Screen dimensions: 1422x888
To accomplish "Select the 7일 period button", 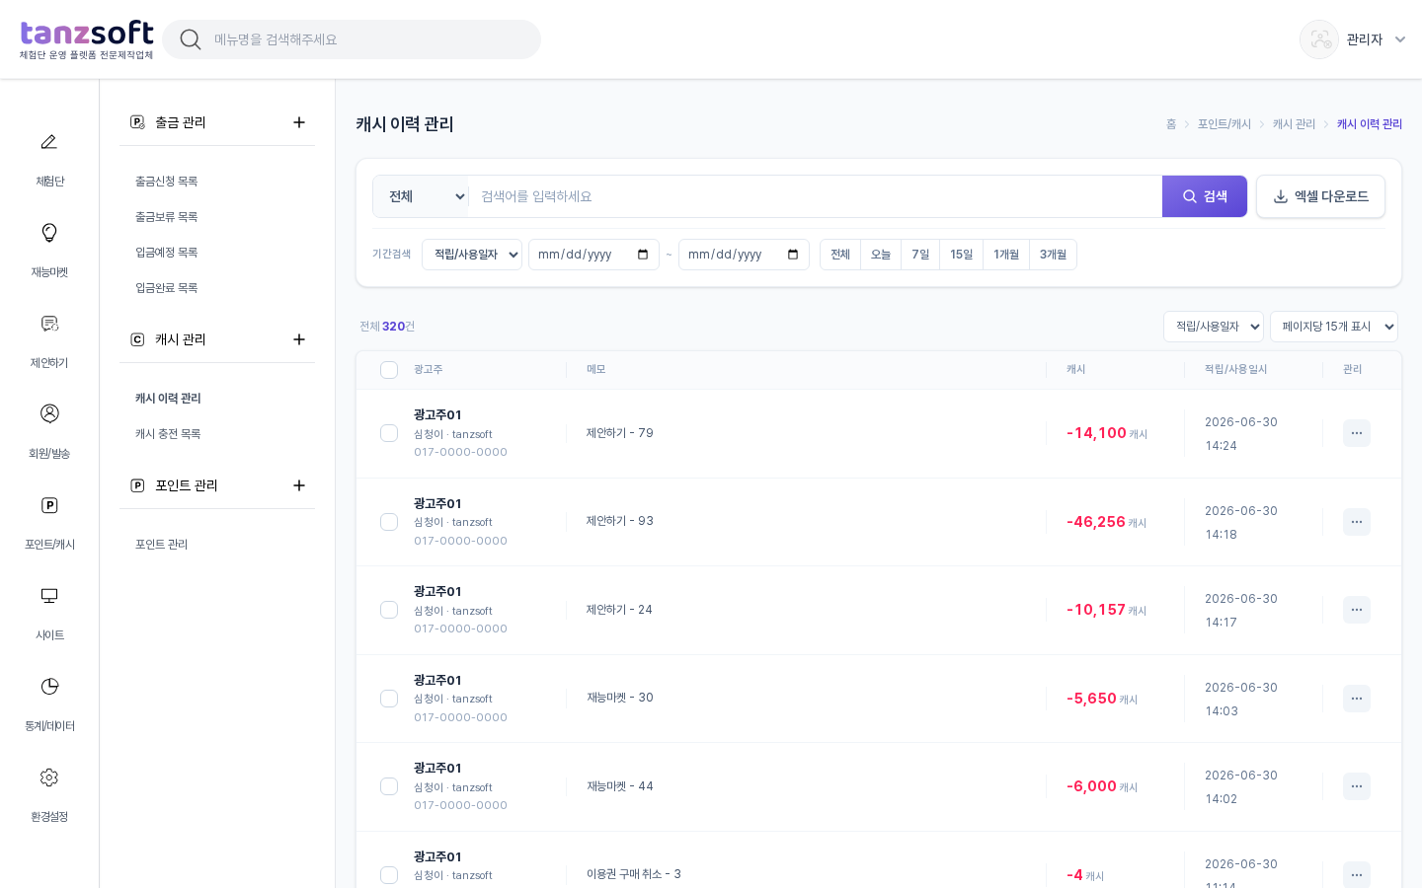I will [x=920, y=255].
